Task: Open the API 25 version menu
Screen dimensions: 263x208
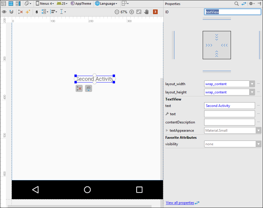Action: tap(62, 4)
